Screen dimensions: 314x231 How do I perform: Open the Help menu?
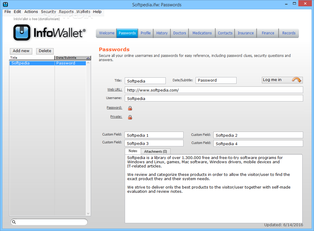(x=97, y=12)
